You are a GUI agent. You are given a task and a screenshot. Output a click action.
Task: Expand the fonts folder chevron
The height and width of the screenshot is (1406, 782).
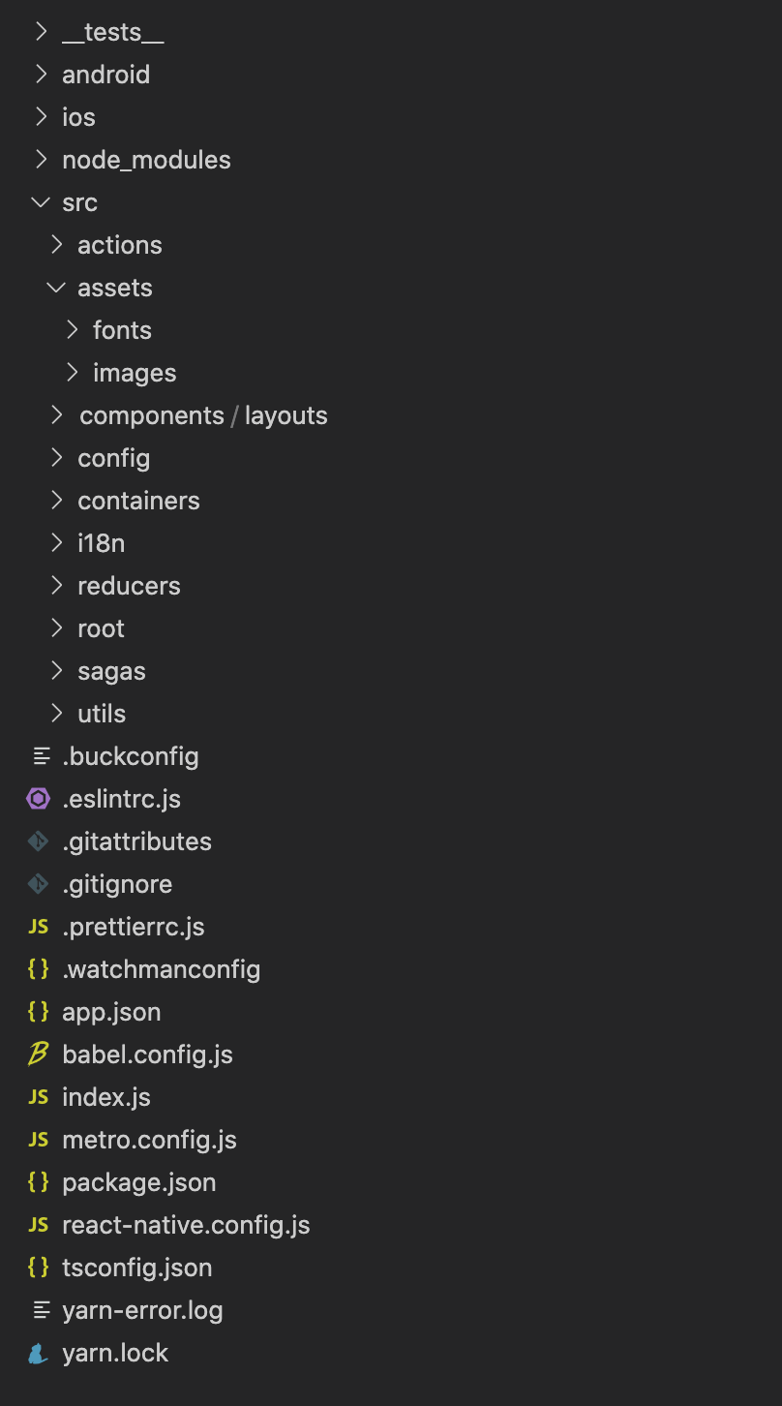click(x=72, y=330)
